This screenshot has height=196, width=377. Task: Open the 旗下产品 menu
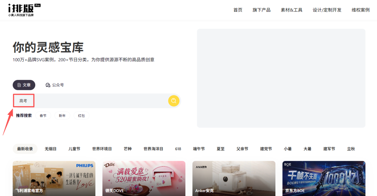click(x=261, y=10)
